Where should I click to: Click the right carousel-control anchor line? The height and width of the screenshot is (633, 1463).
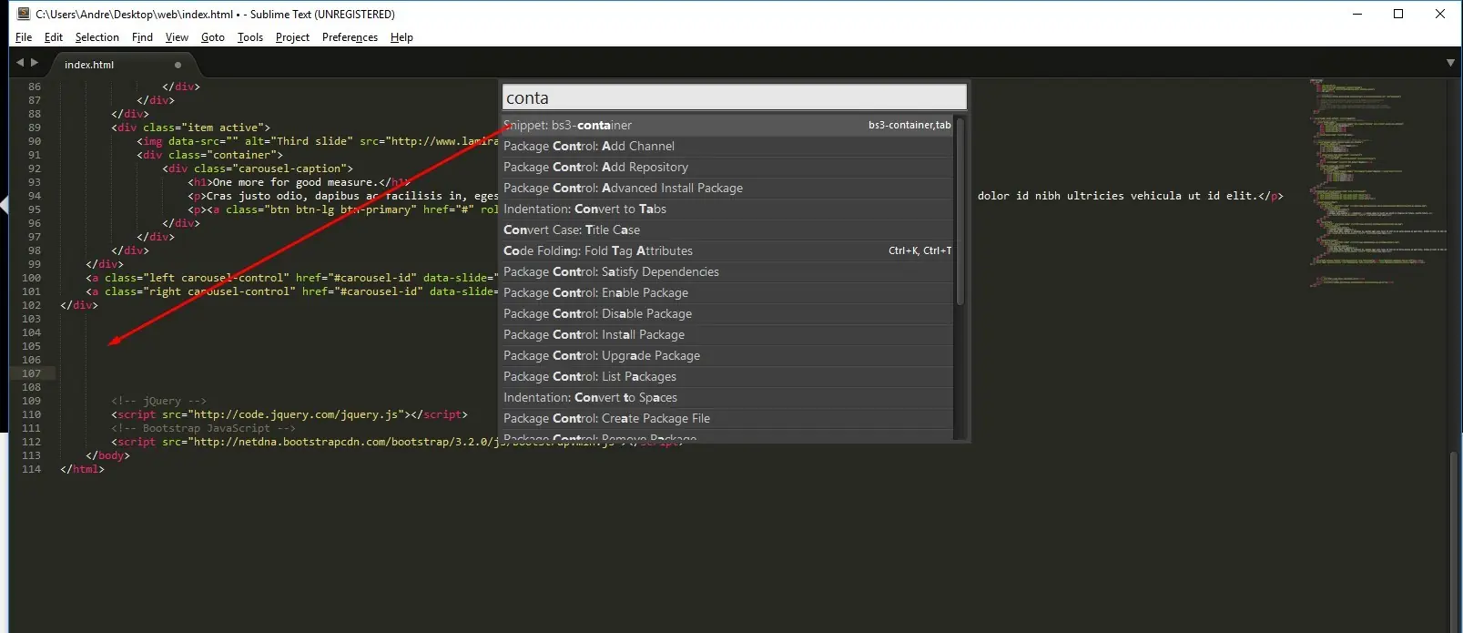click(x=291, y=291)
